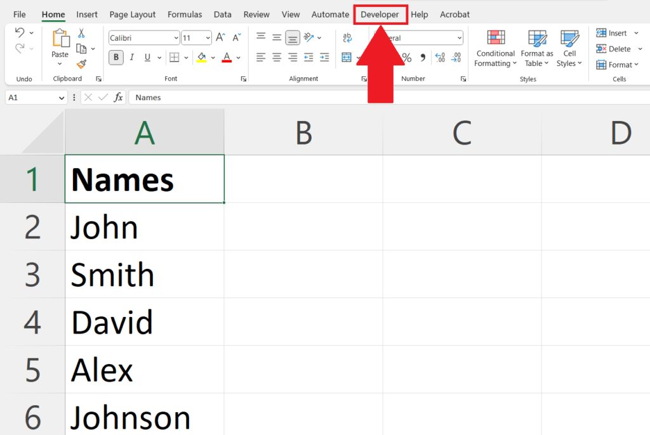Select the Format Painter tool

[x=82, y=65]
